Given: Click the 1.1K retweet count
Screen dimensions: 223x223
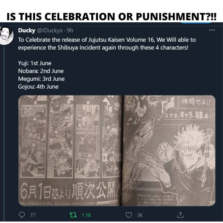Looking at the screenshot, I should (86, 215).
